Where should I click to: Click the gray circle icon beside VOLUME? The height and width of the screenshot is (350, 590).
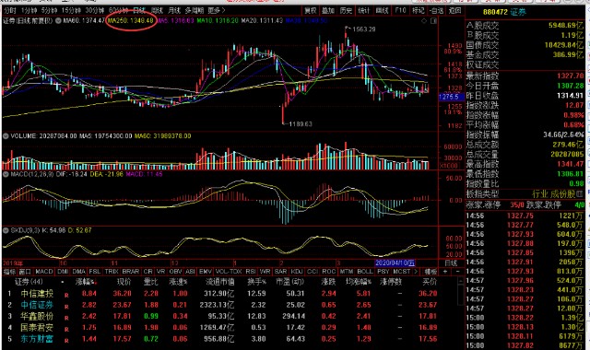pyautogui.click(x=6, y=136)
